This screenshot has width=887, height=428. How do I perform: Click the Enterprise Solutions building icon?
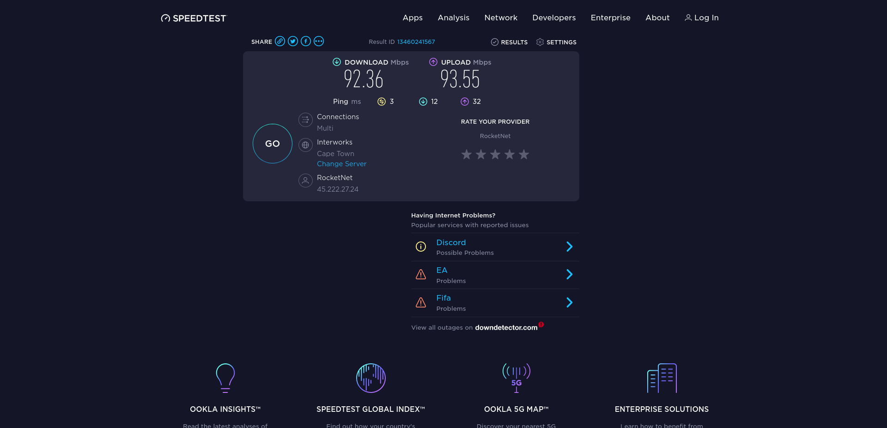click(662, 378)
